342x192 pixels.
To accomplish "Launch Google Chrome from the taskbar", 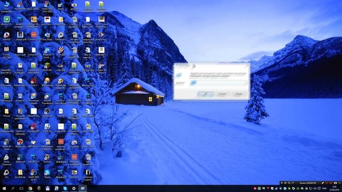I will pyautogui.click(x=30, y=188).
